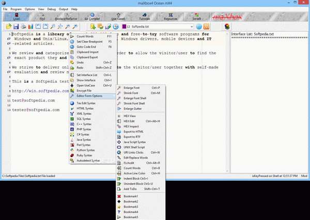
Task: Select Set Interface List
Action: (x=93, y=75)
